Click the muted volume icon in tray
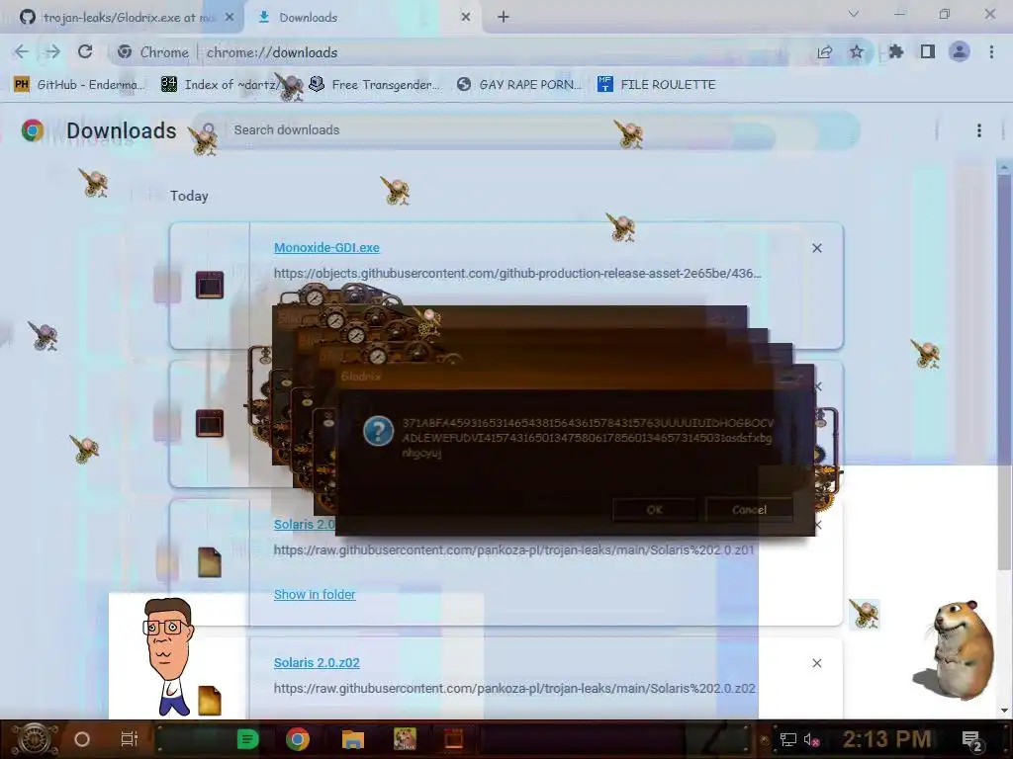The image size is (1013, 759). pos(811,739)
